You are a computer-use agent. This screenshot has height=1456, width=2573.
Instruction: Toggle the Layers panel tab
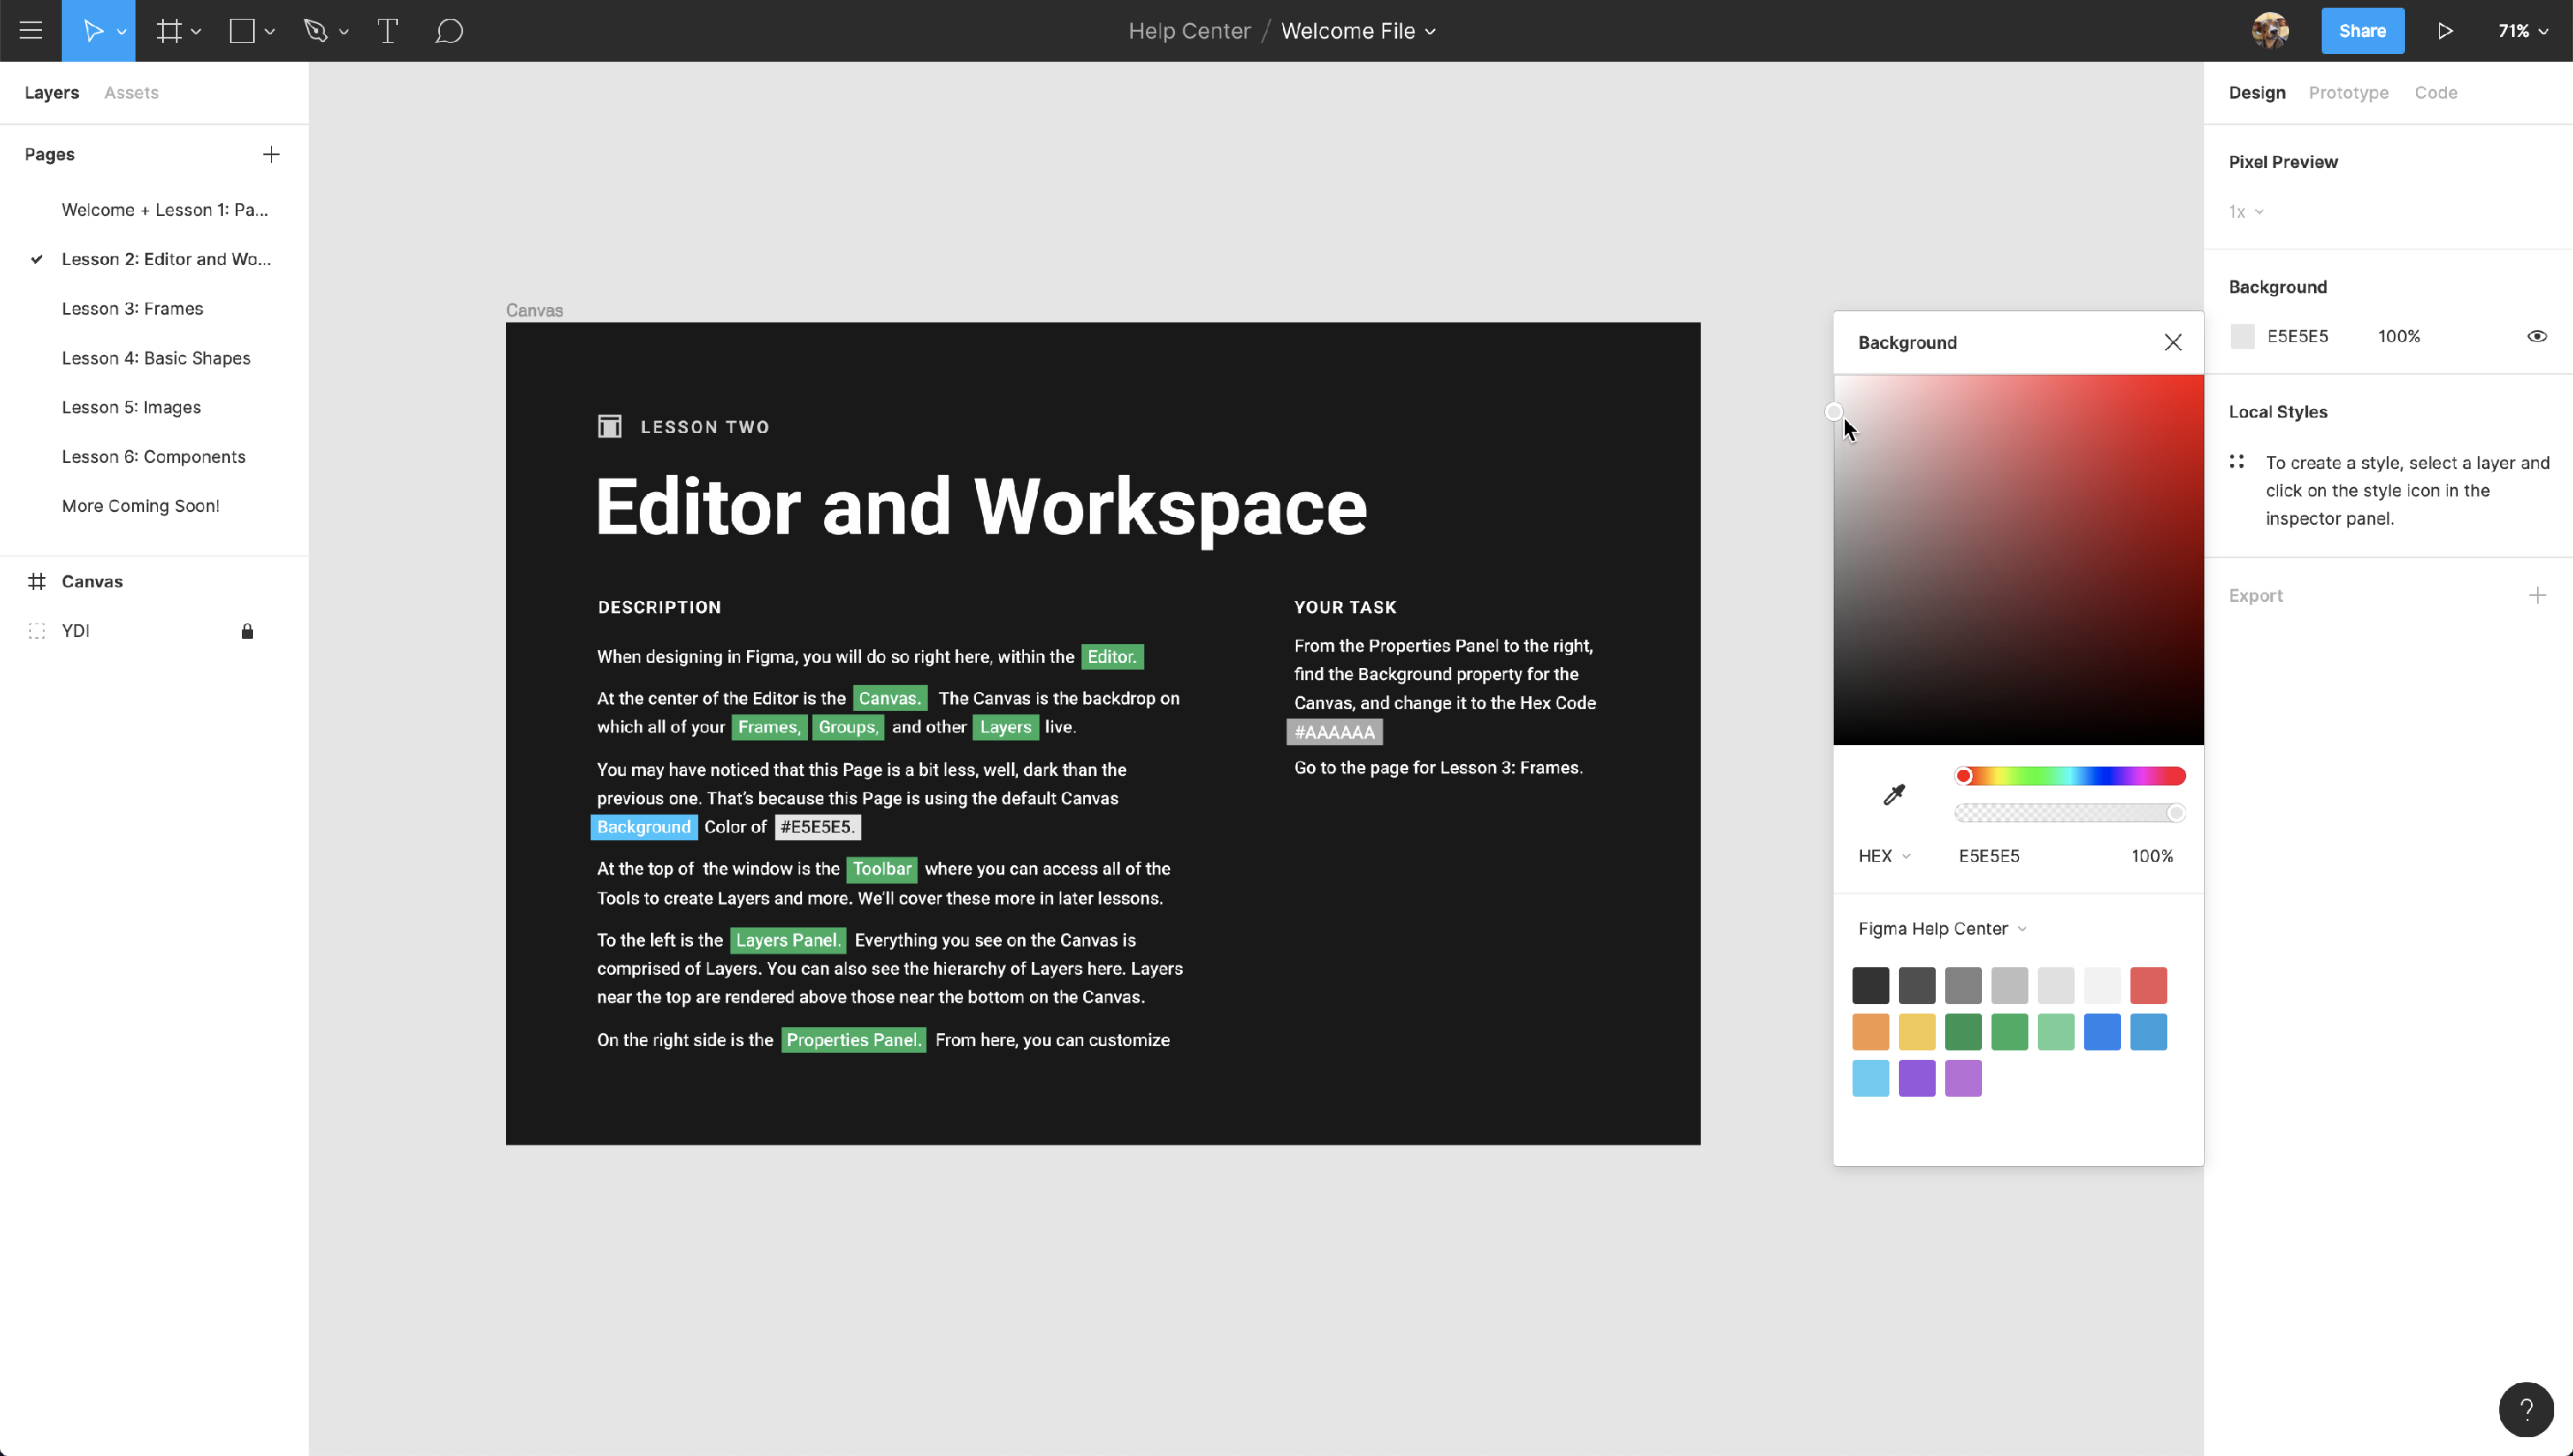coord(51,92)
